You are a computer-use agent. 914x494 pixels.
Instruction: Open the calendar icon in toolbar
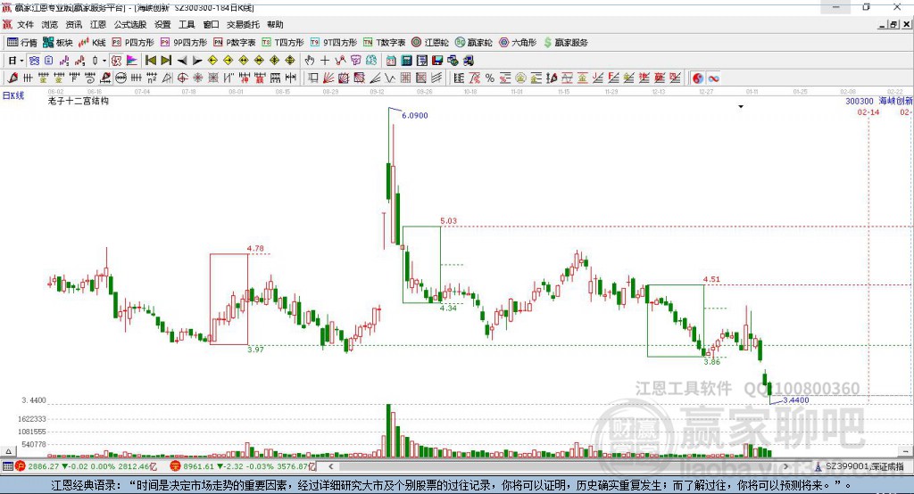click(391, 61)
